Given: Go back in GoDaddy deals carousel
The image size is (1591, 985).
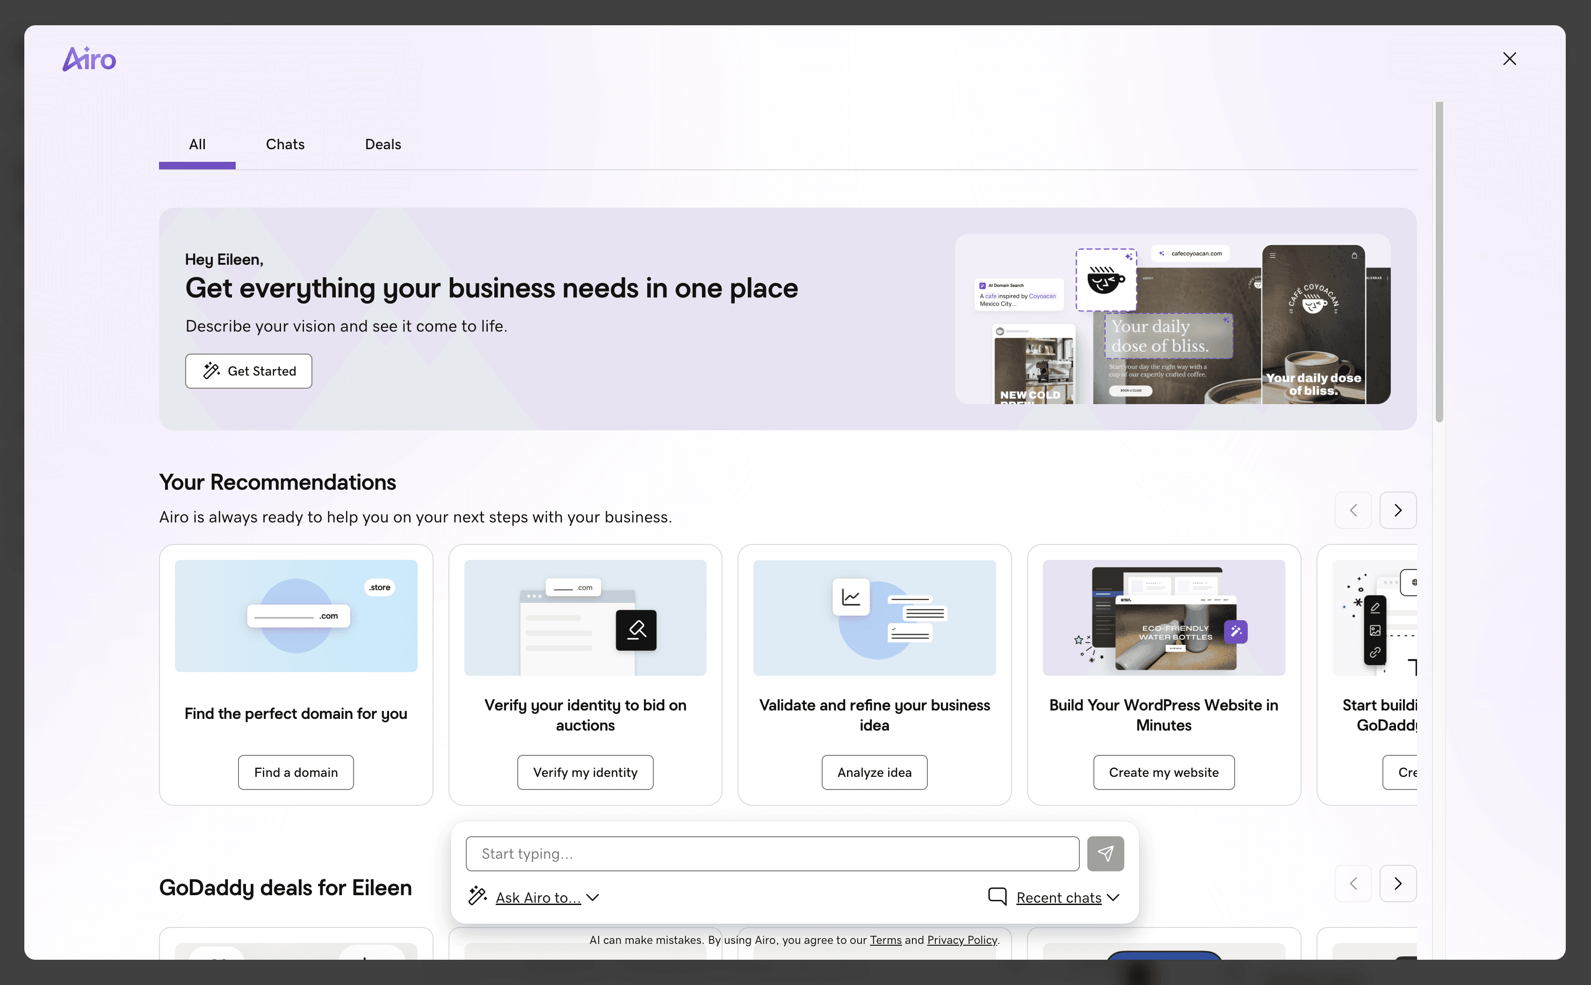Looking at the screenshot, I should (1353, 884).
